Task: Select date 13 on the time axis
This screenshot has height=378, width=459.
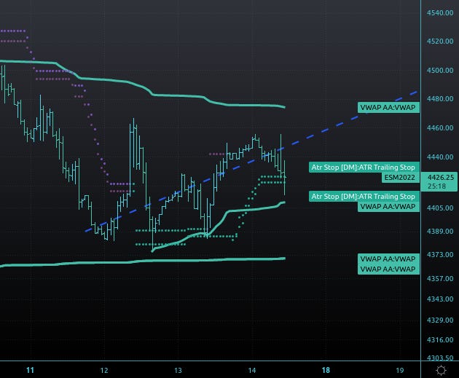Action: [x=178, y=371]
